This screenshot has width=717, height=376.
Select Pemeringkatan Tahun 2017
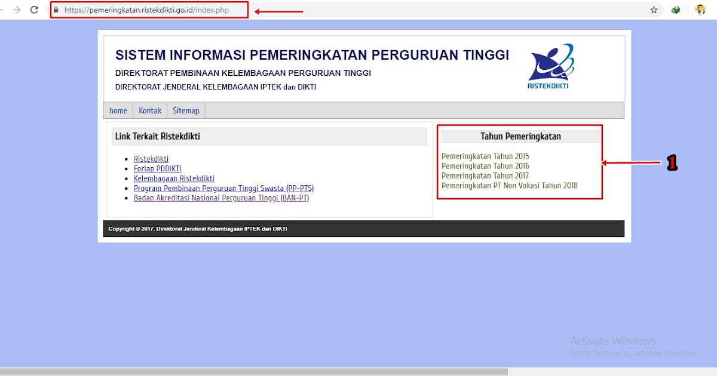point(485,175)
